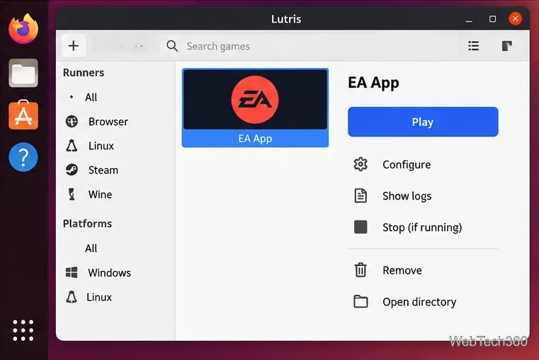Click the Browser globe icon
Image resolution: width=539 pixels, height=360 pixels.
tap(72, 122)
